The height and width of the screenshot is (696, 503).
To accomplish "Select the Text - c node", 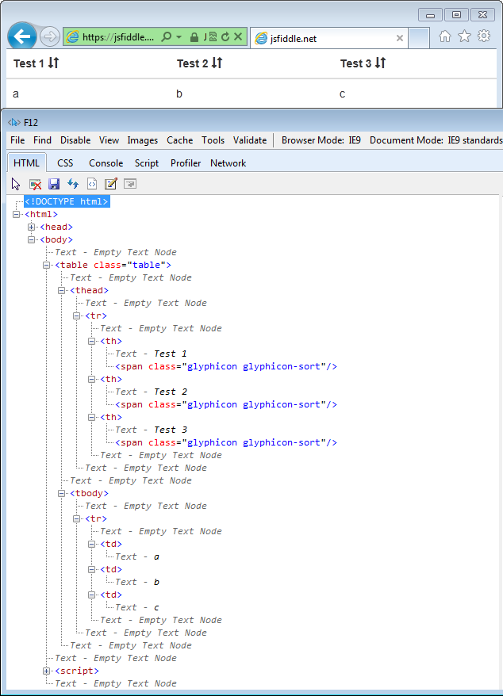I will point(137,608).
